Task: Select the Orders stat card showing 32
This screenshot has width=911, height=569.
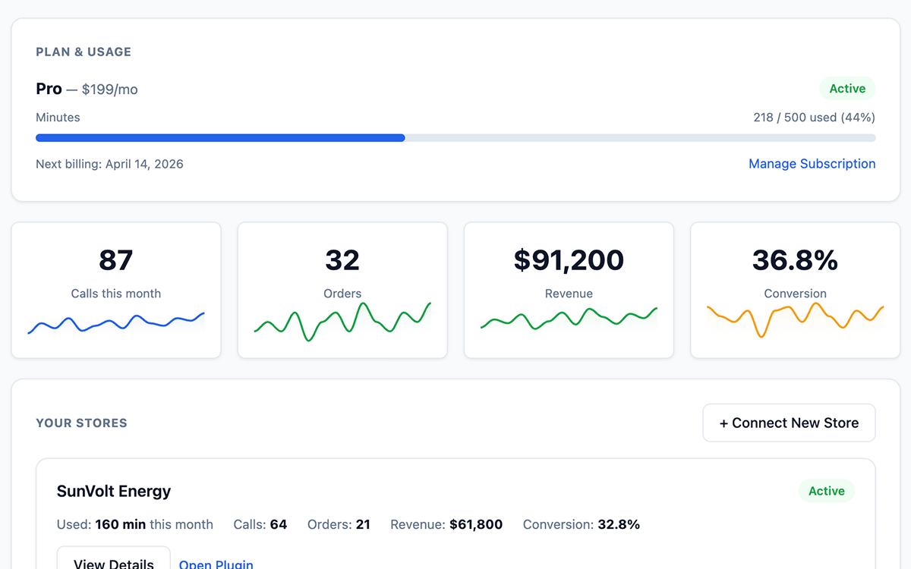Action: tap(342, 290)
